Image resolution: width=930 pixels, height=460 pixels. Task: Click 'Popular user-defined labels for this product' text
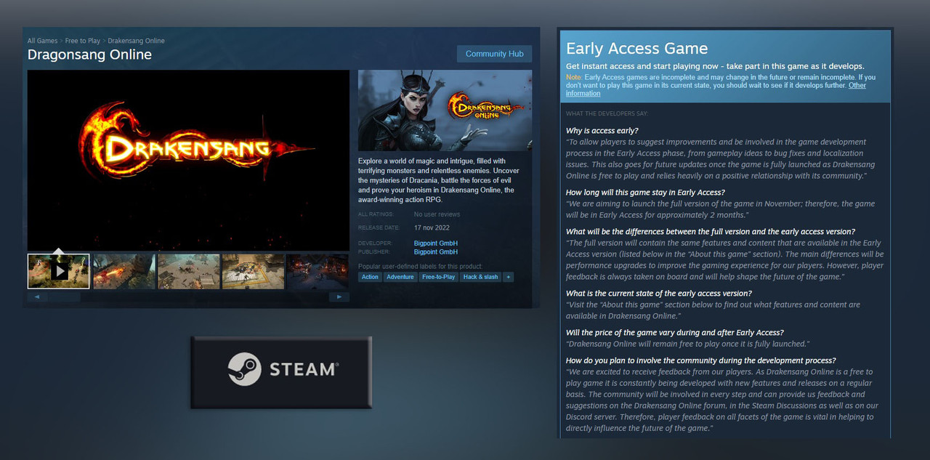click(x=420, y=267)
